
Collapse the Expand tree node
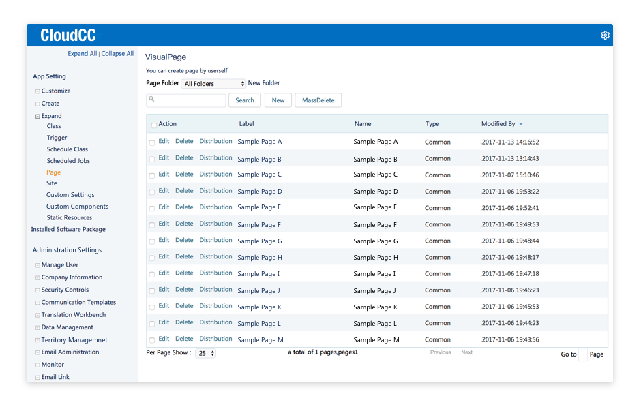pyautogui.click(x=37, y=115)
